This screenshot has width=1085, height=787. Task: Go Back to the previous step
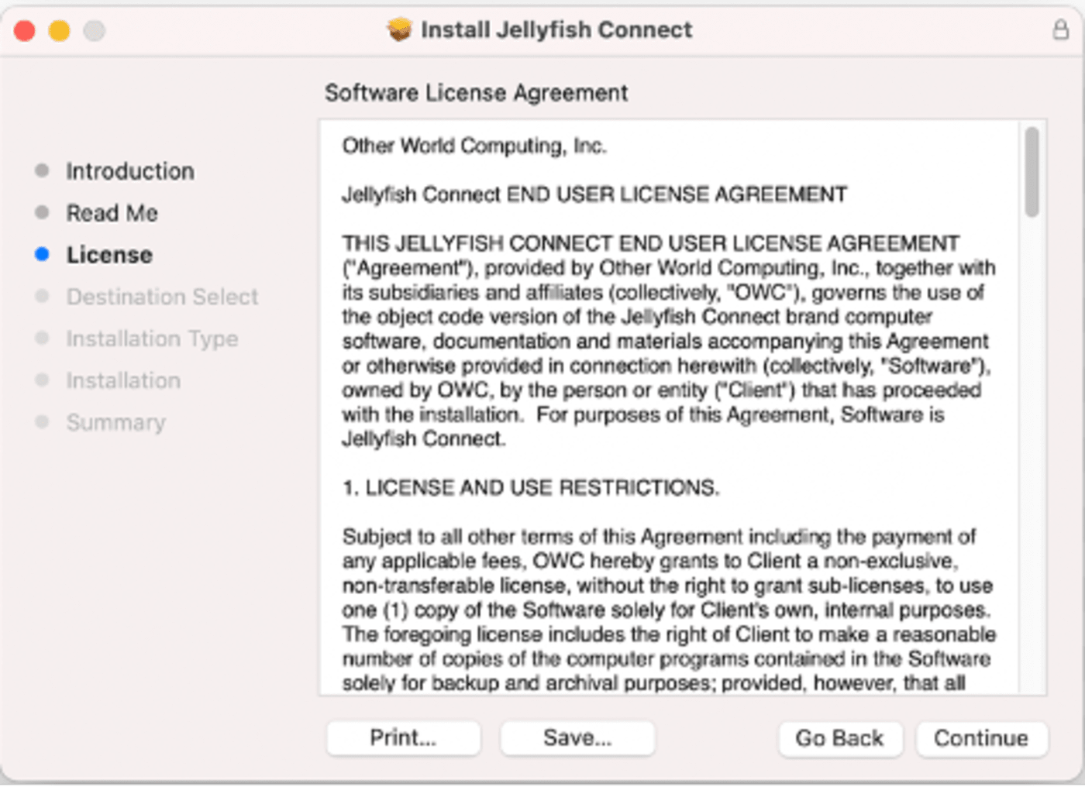839,738
